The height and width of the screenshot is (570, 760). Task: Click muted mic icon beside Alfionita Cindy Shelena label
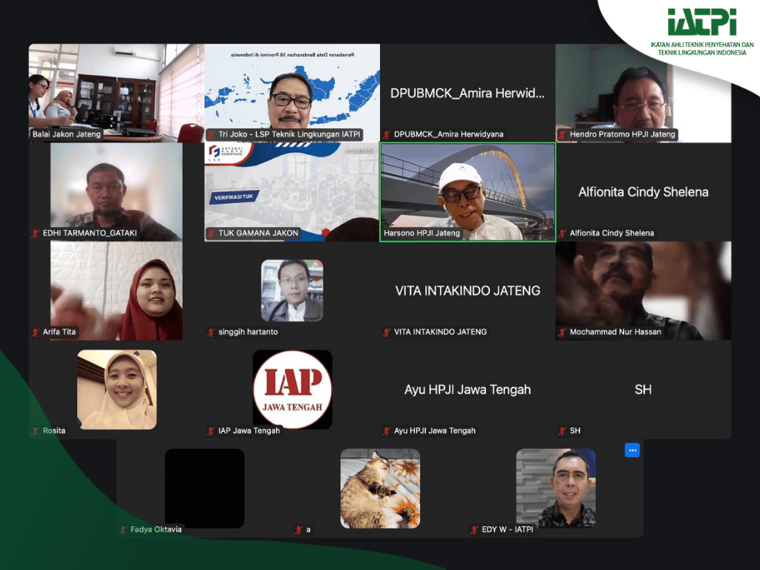(563, 233)
